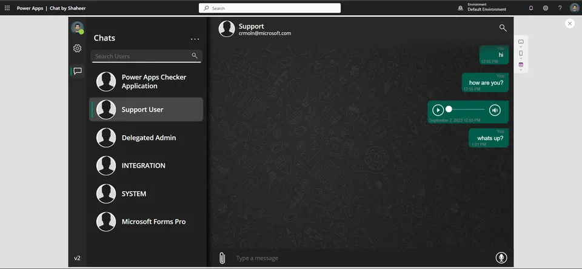Screen dimensions: 582x269
Task: Expand chevron below the tablet device icon
Action: click(x=521, y=47)
